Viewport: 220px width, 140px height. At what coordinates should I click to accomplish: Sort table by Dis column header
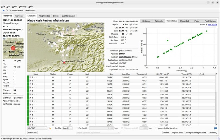point(160,74)
